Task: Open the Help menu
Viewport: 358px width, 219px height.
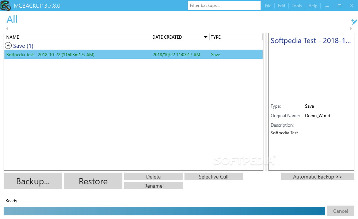Action: click(313, 6)
